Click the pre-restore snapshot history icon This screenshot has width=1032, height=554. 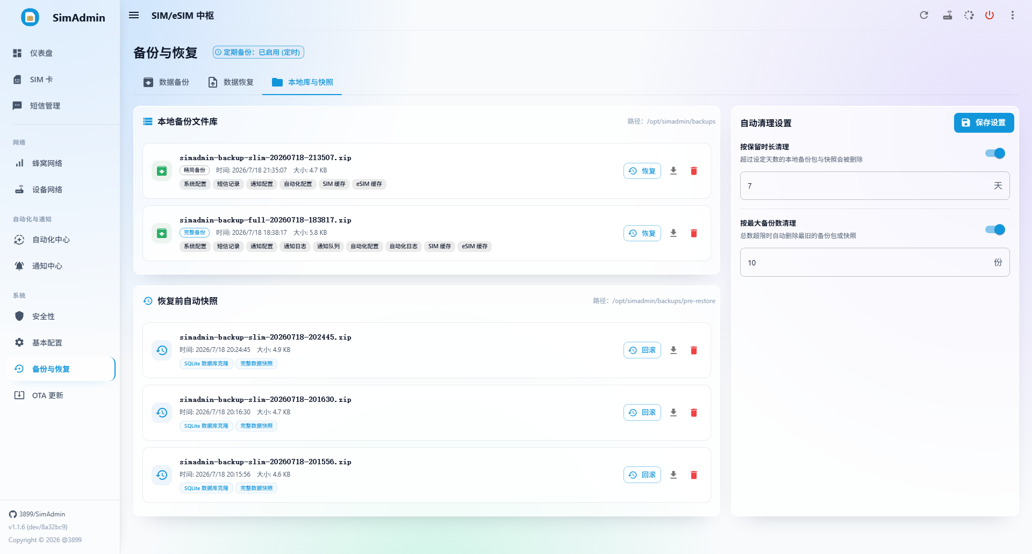(x=148, y=301)
